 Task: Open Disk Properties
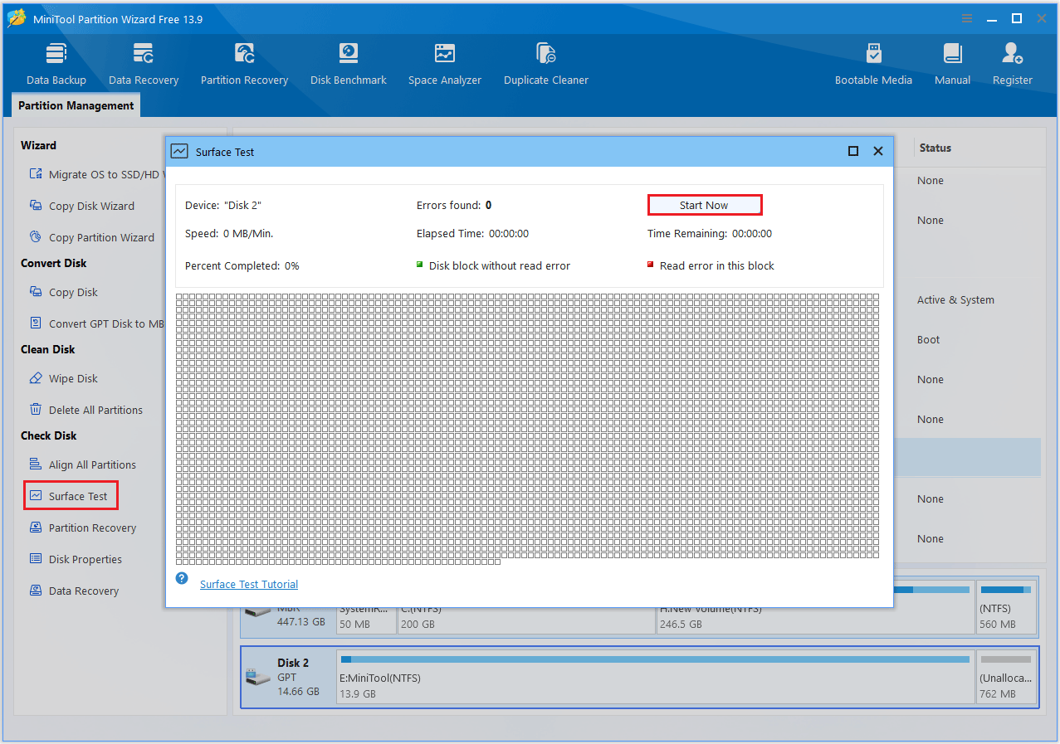pos(76,559)
